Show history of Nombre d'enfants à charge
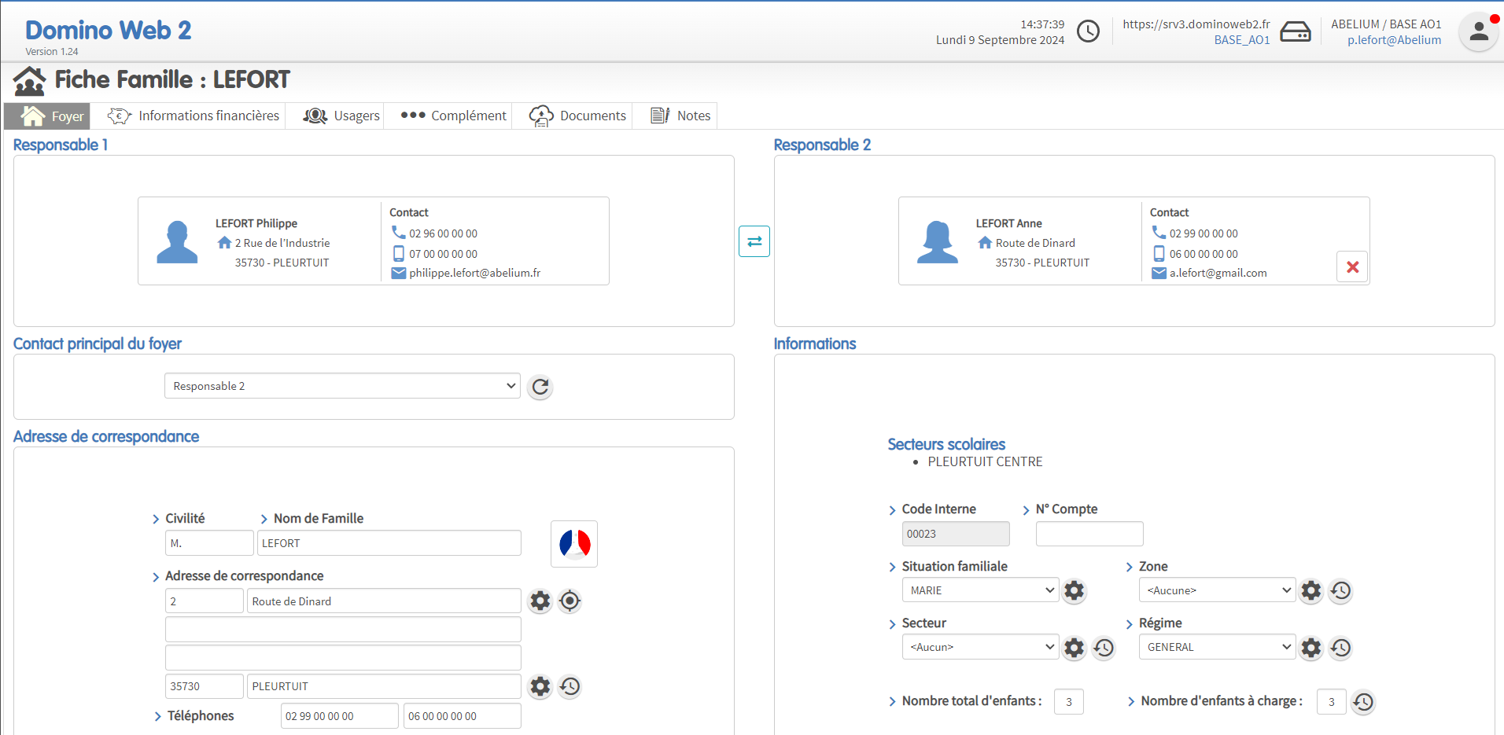The image size is (1504, 735). (x=1363, y=702)
